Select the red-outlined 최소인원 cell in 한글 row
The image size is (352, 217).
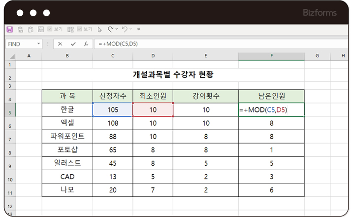click(x=153, y=110)
